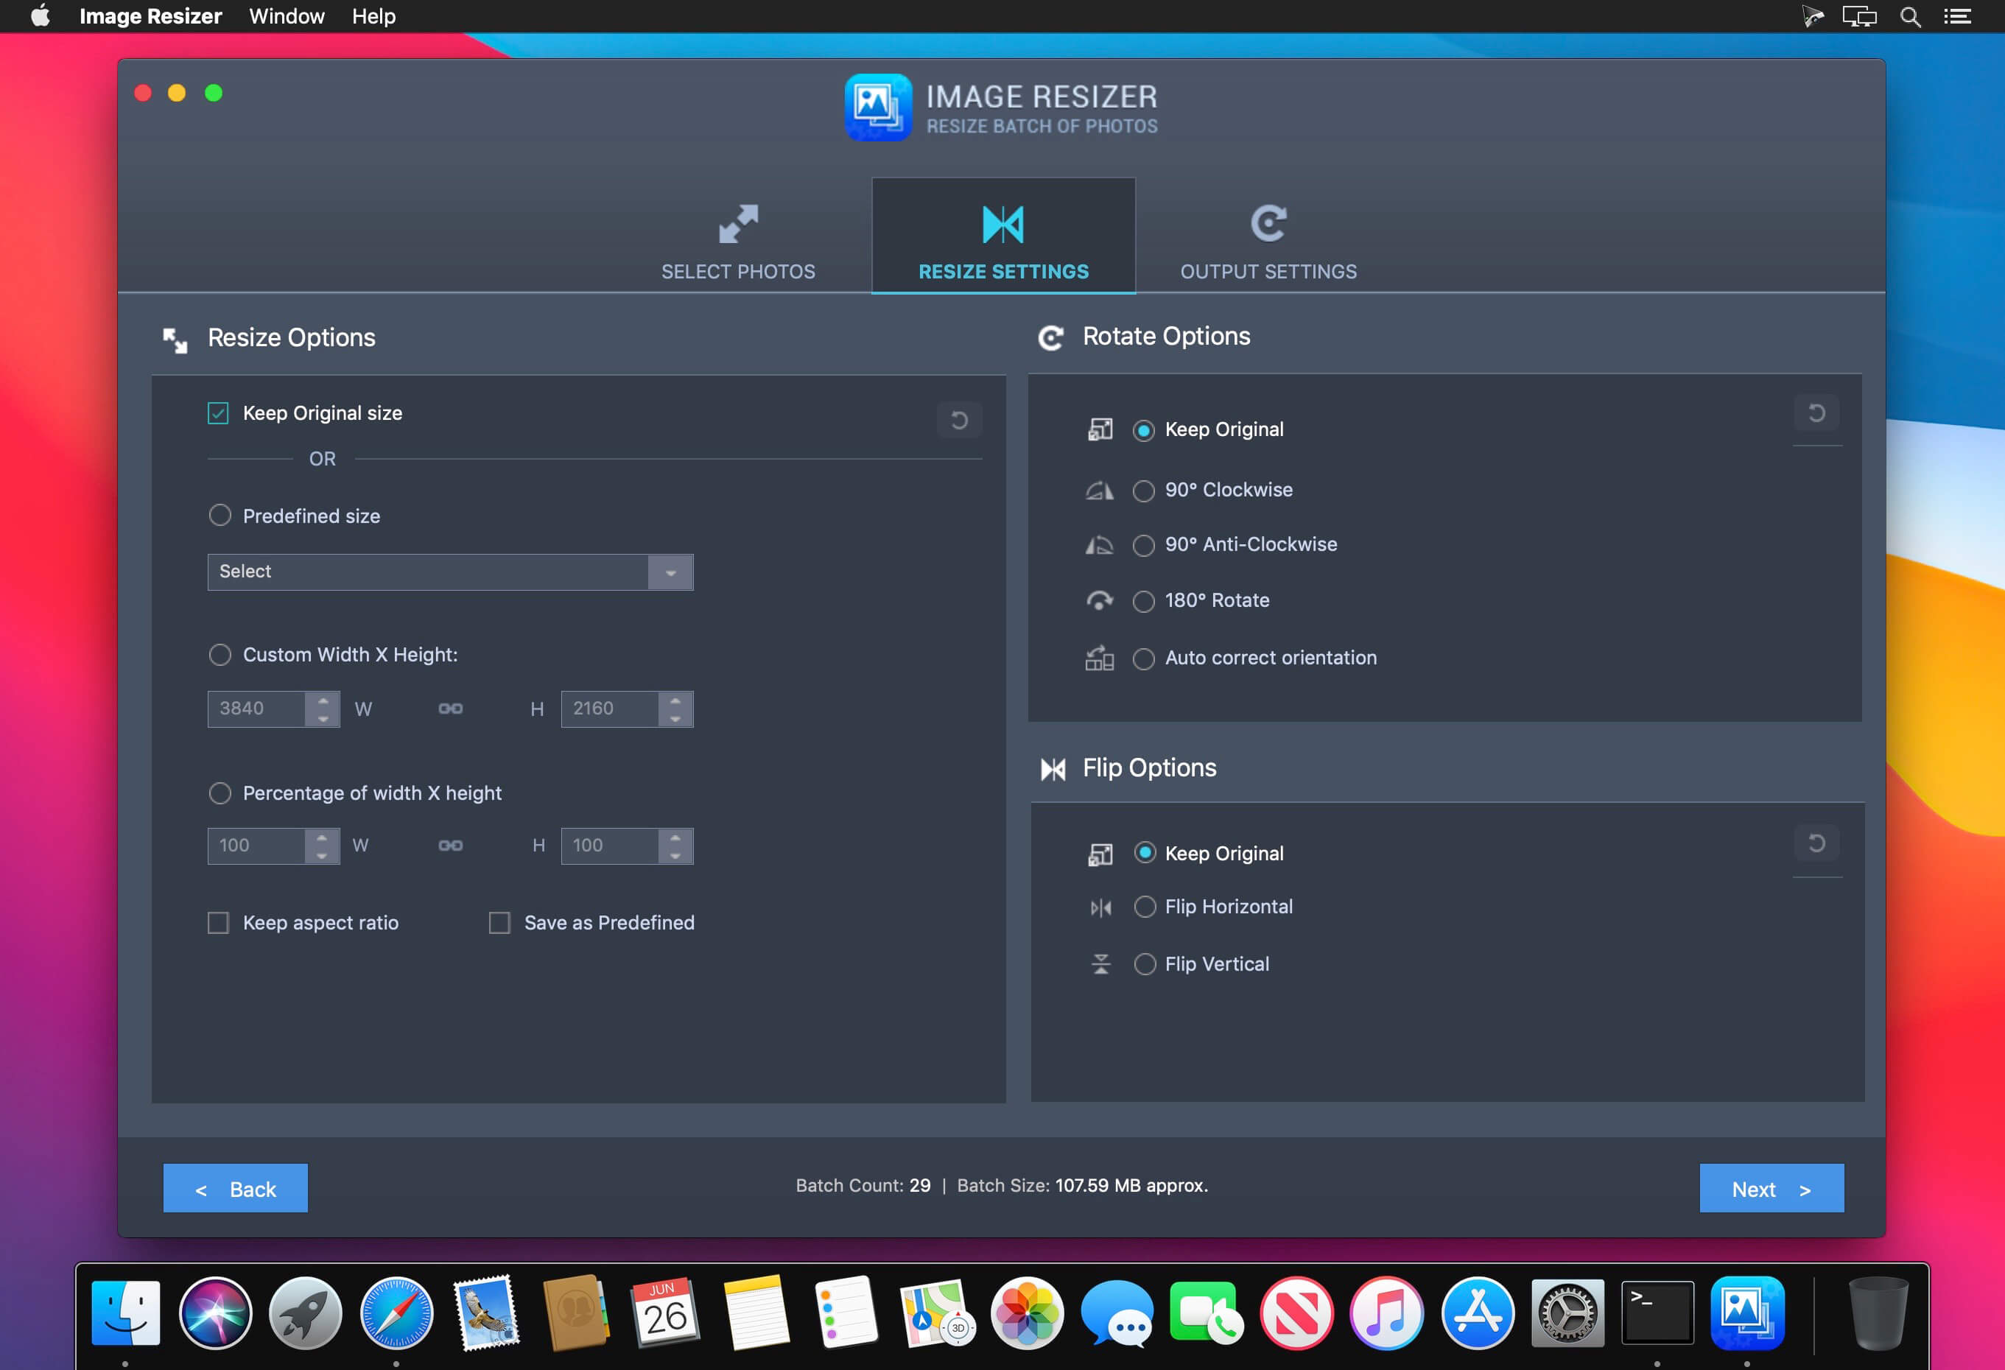The image size is (2005, 1370).
Task: Select Flip Horizontal option
Action: (1145, 907)
